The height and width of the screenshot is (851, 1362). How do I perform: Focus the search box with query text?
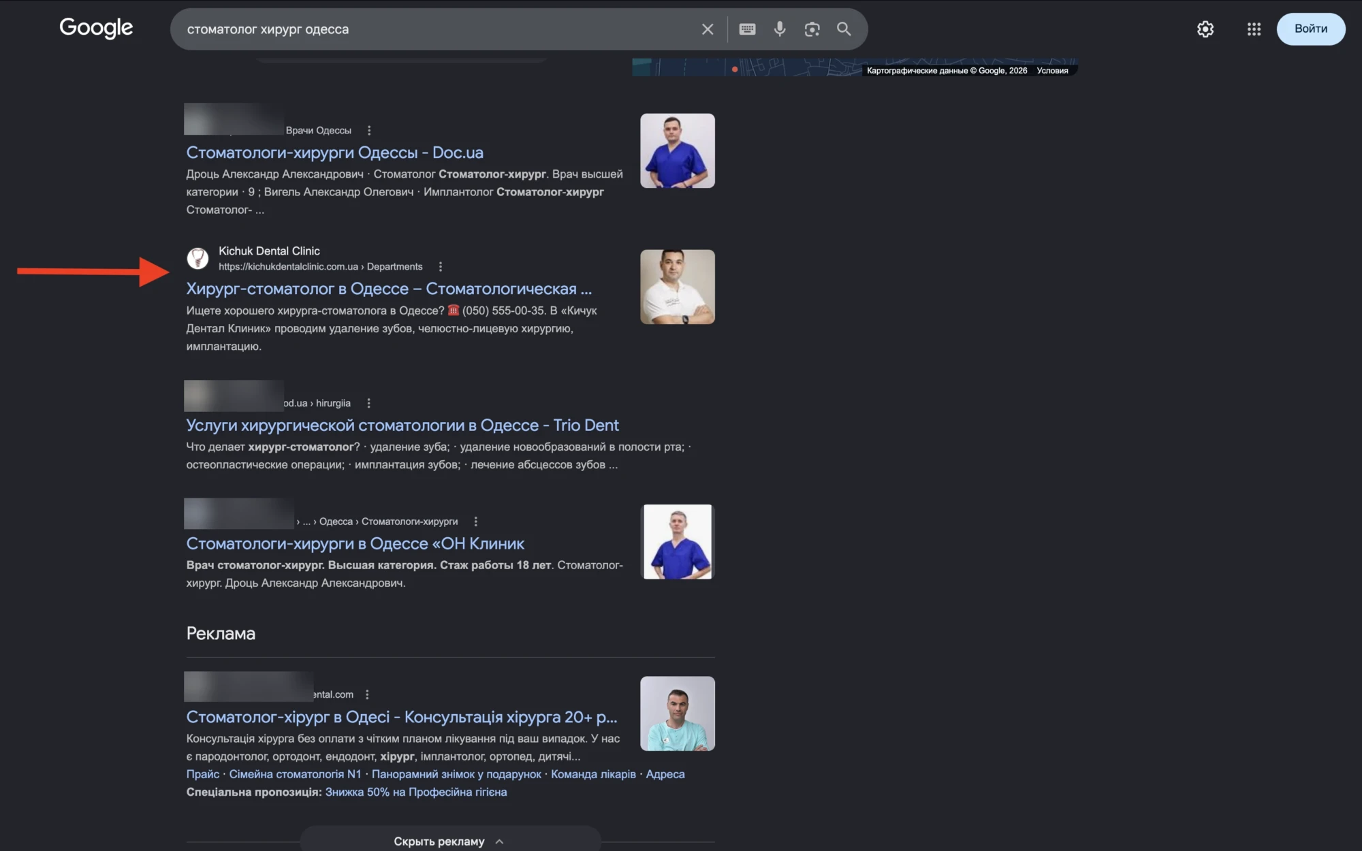pos(436,29)
